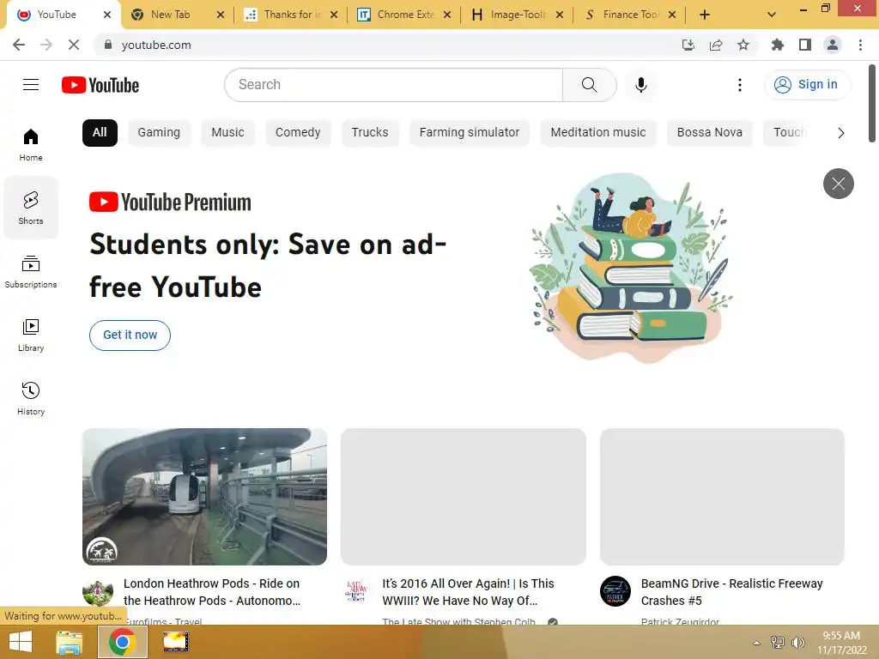Open Shorts in the sidebar
879x659 pixels.
coord(31,208)
